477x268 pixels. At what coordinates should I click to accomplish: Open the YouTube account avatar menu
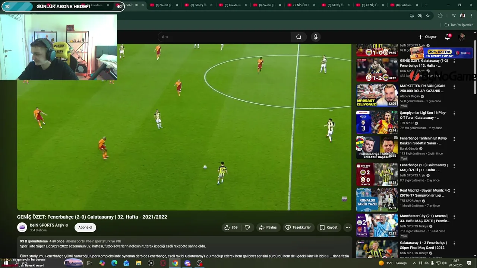click(462, 37)
